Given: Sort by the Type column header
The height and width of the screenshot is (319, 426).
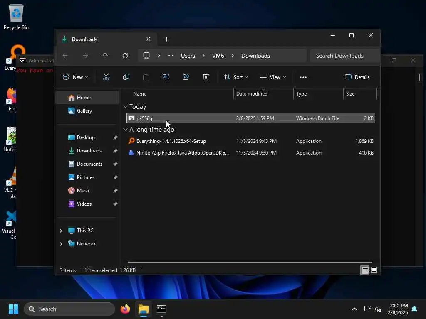Looking at the screenshot, I should point(318,94).
